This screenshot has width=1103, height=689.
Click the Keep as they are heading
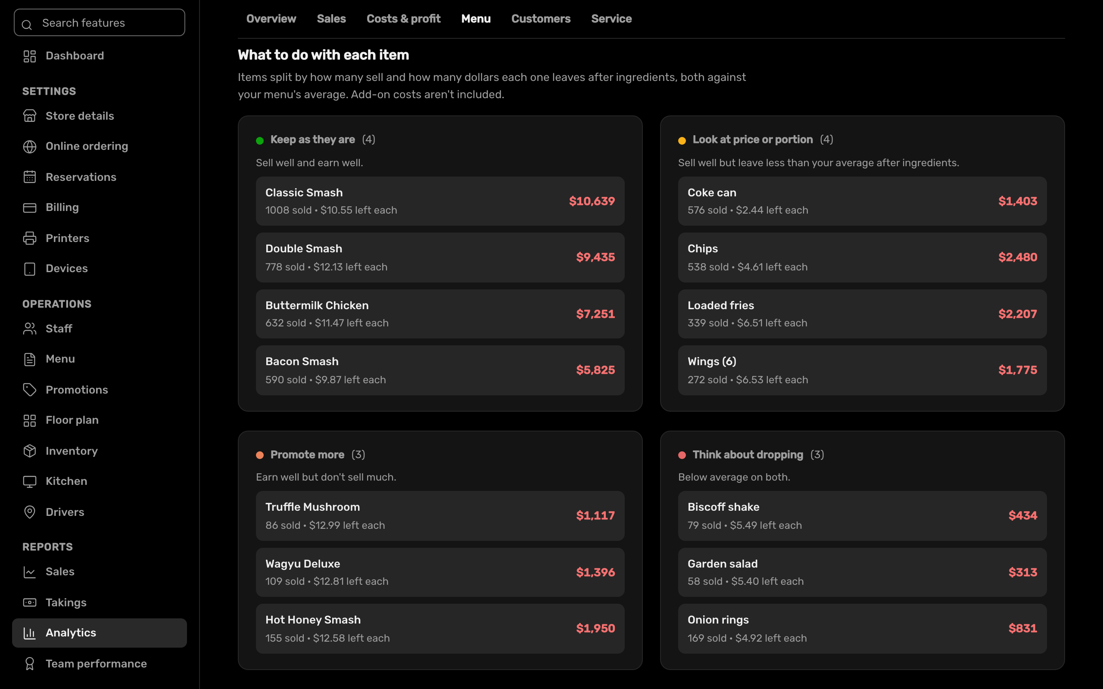point(312,140)
